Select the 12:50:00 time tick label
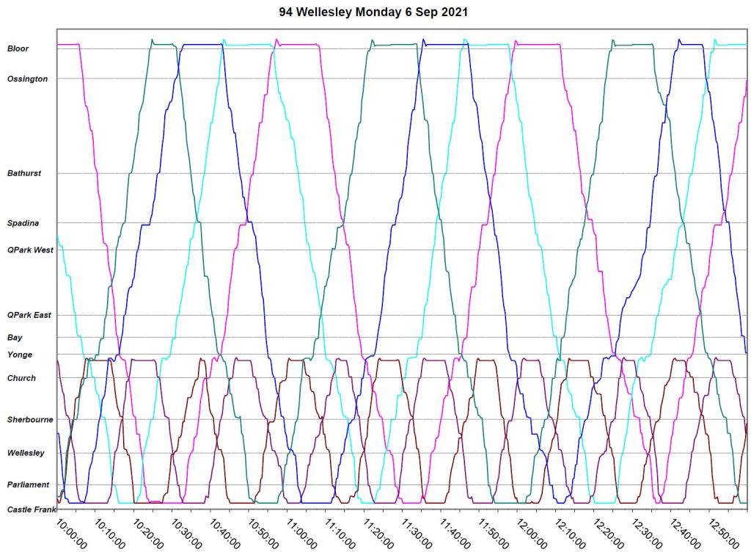751x552 pixels. click(722, 534)
